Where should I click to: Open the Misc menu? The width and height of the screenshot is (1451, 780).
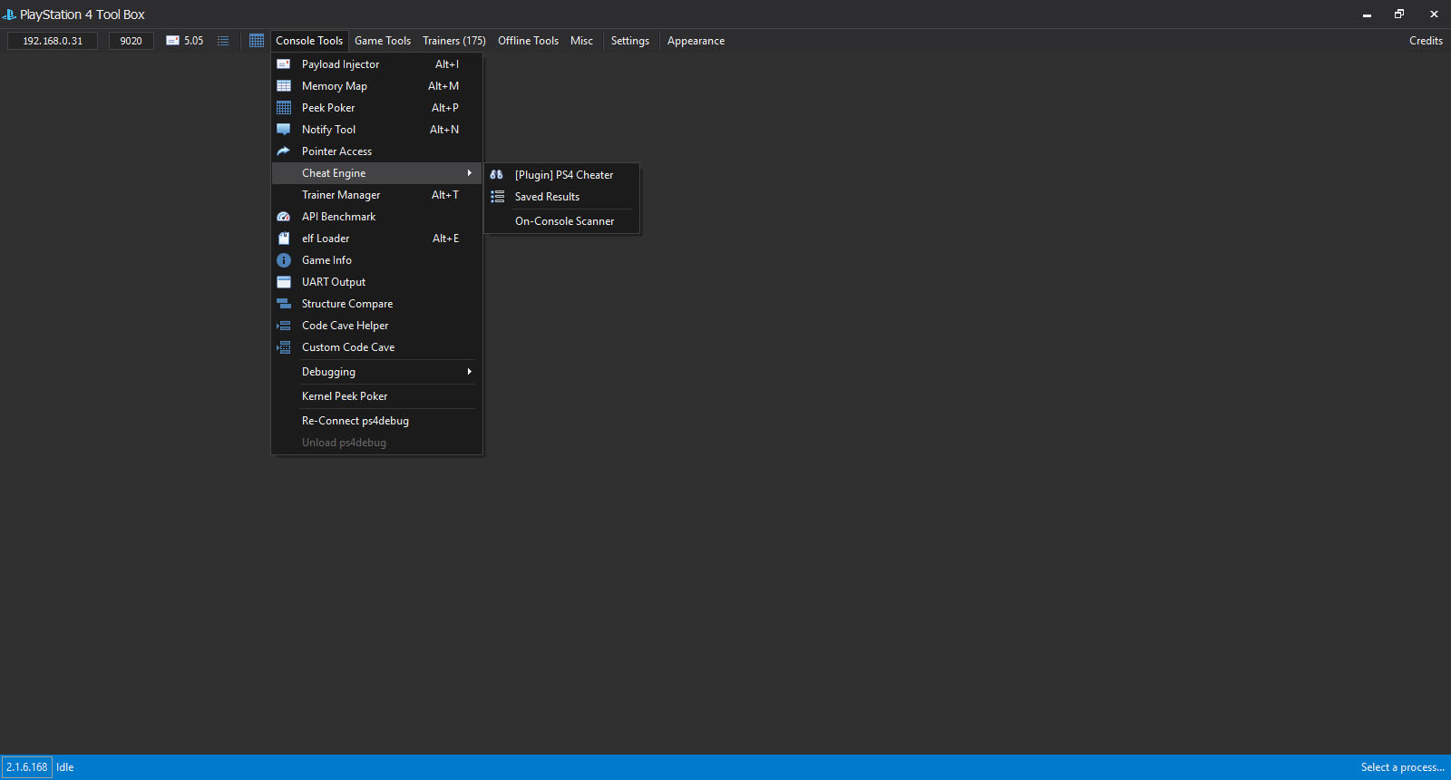click(x=581, y=41)
